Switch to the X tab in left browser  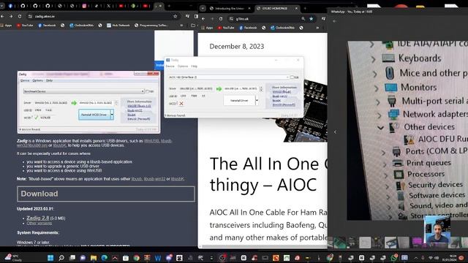(109, 6)
